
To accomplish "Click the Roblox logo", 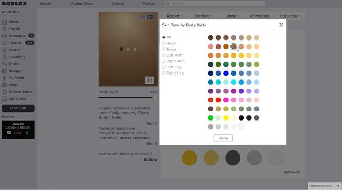I will tap(14, 4).
